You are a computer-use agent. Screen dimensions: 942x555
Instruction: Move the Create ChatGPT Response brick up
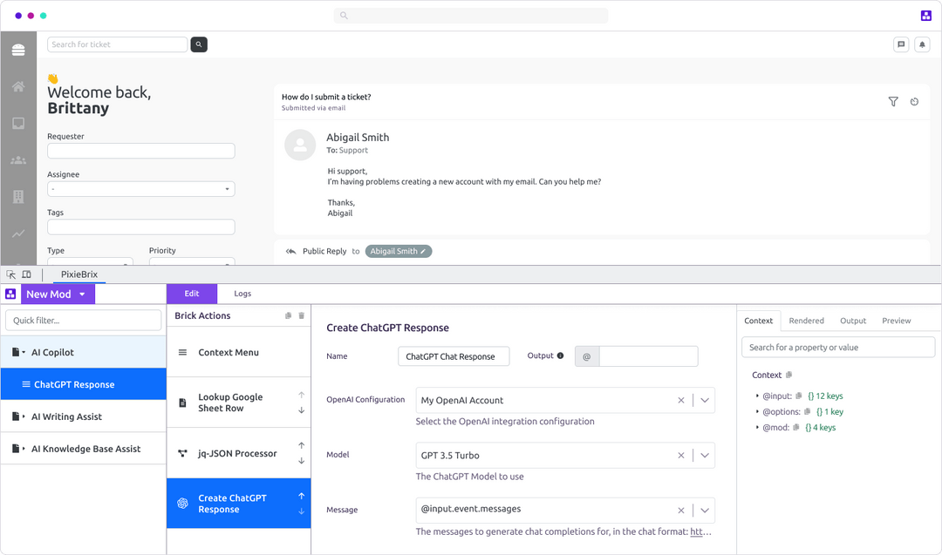[x=301, y=497]
